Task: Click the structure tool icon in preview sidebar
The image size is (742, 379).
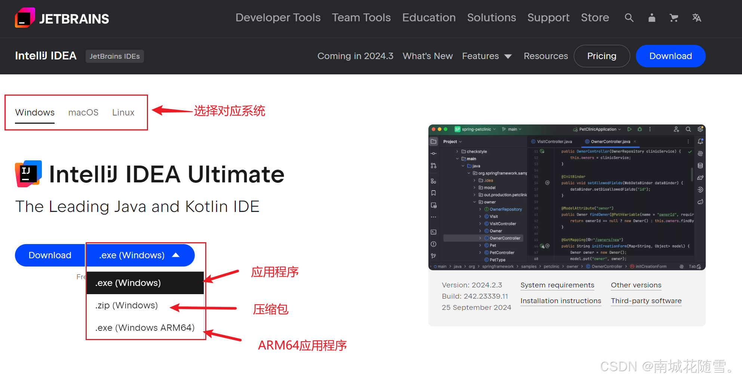Action: coord(434,181)
